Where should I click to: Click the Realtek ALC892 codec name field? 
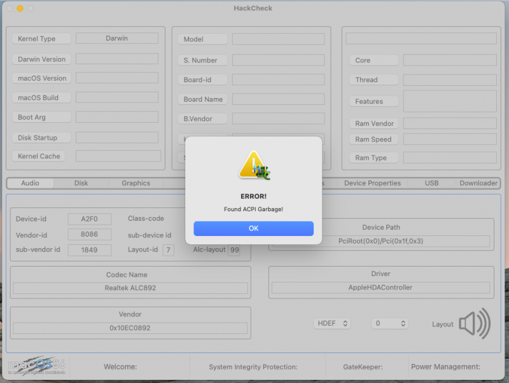point(130,288)
